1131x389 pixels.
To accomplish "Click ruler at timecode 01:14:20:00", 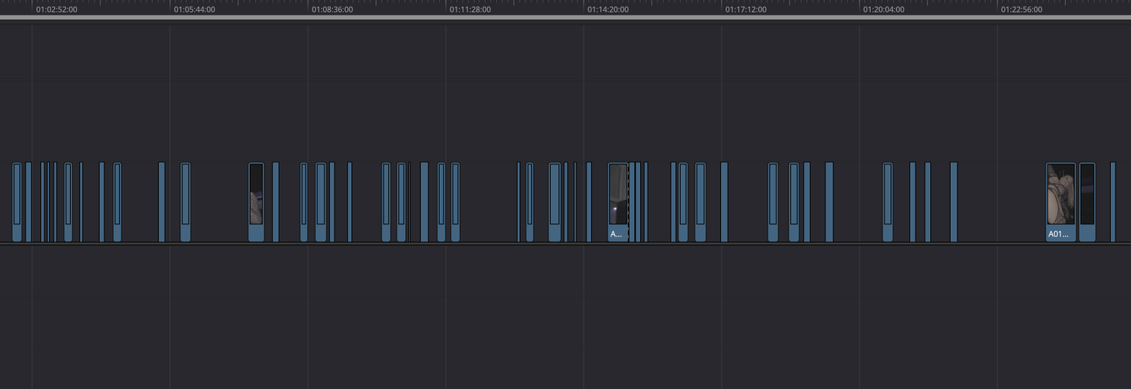I will 608,9.
